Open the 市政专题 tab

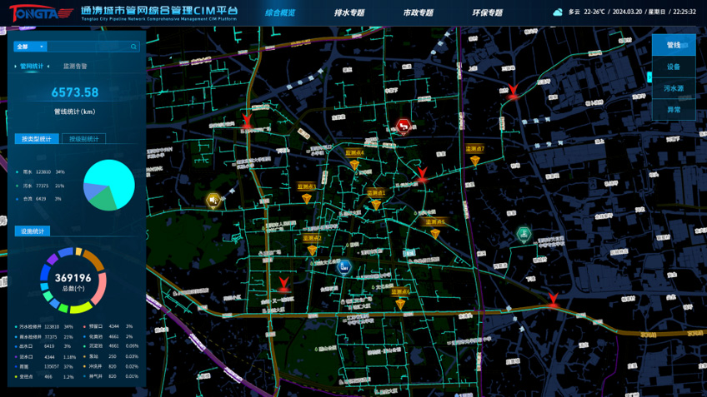pyautogui.click(x=419, y=12)
